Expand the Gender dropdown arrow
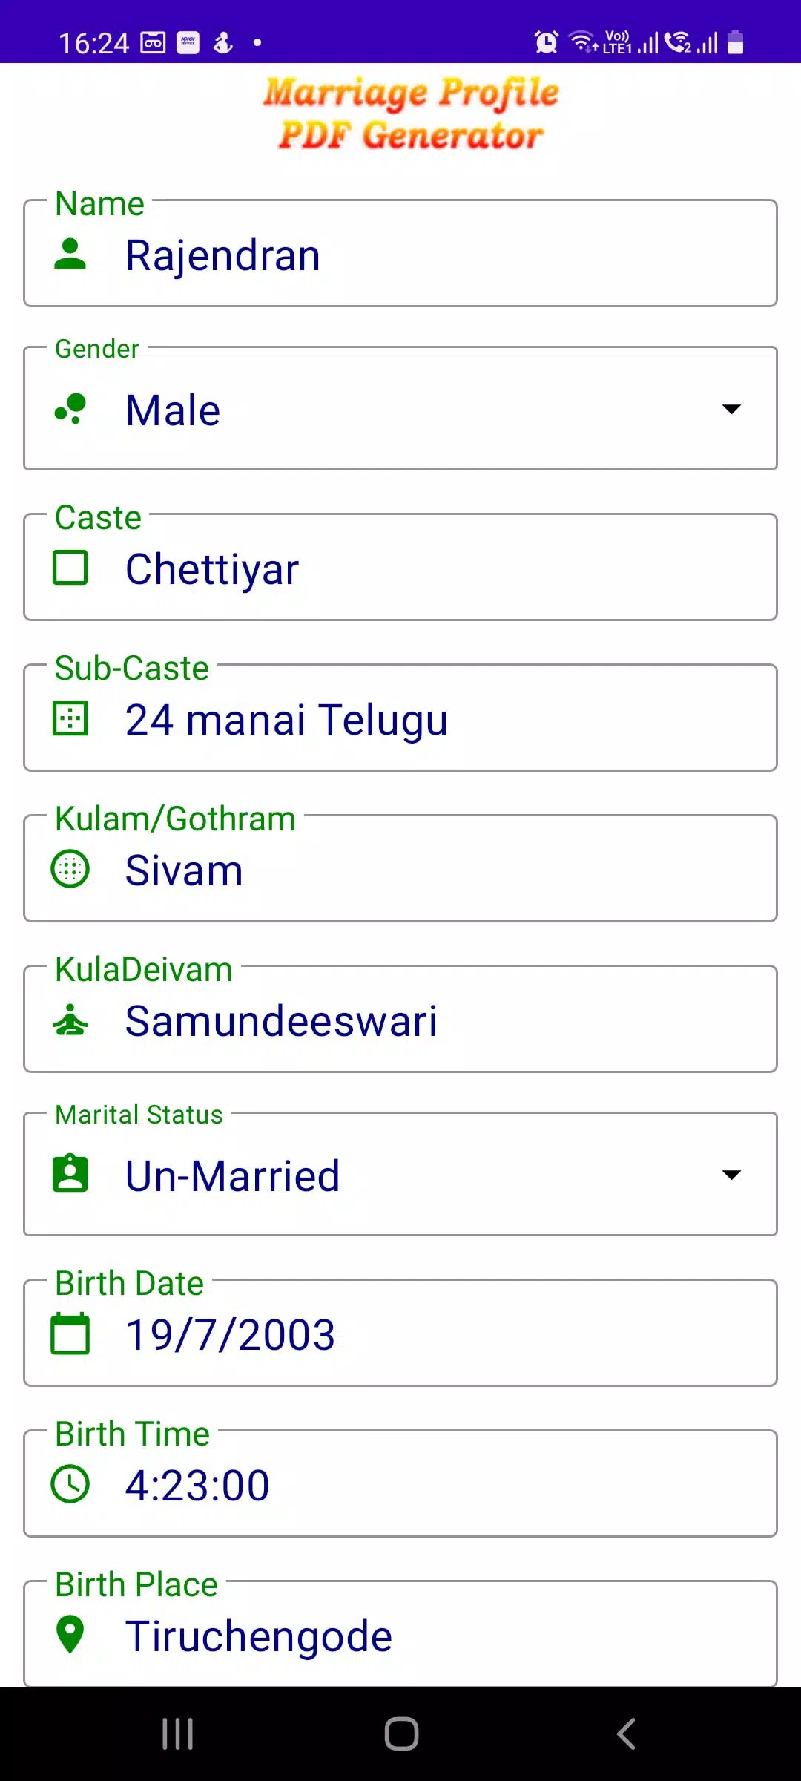The height and width of the screenshot is (1781, 801). click(731, 409)
